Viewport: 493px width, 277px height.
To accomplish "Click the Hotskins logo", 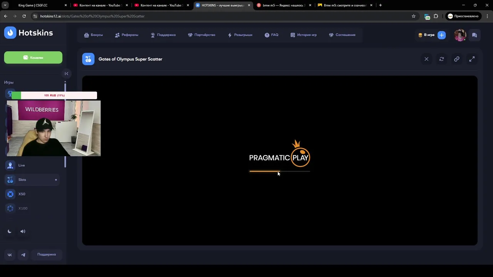I will click(29, 33).
